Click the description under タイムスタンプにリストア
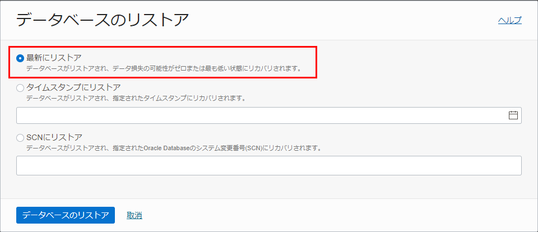Screen dimensions: 538x232 (136, 98)
